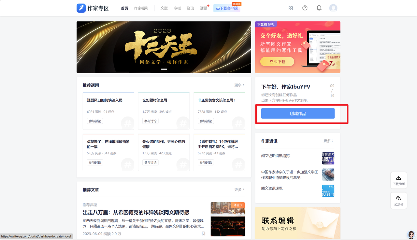Expand 更多 in 作家资讯 section
Image resolution: width=417 pixels, height=240 pixels.
[x=328, y=141]
